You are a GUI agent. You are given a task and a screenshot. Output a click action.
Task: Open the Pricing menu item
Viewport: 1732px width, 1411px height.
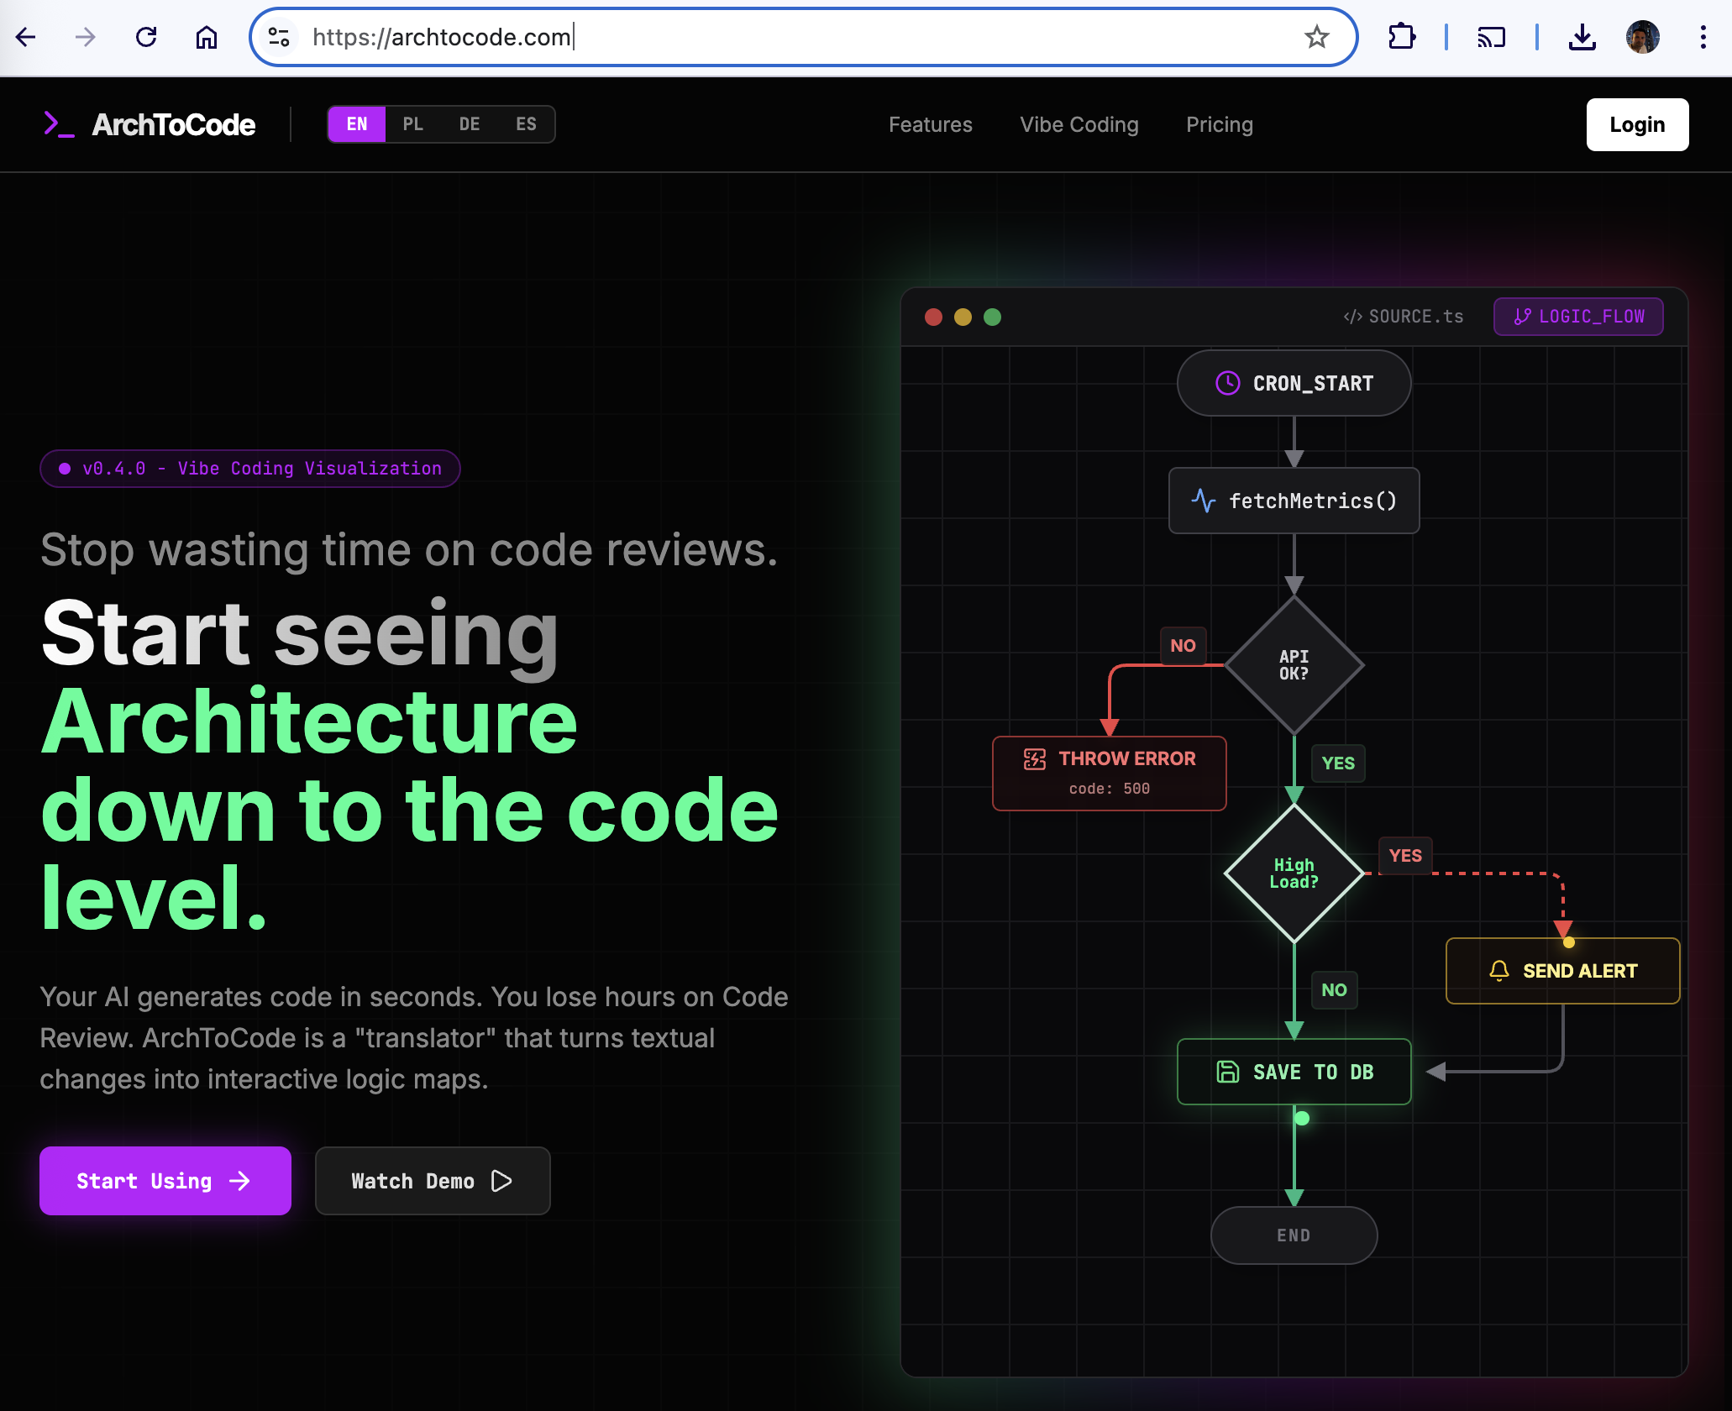1219,124
